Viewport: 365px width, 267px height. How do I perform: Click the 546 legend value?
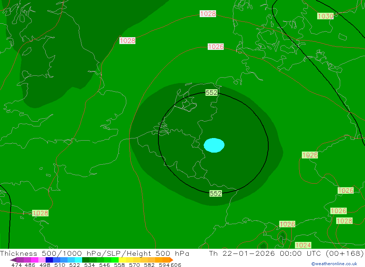[104, 265]
